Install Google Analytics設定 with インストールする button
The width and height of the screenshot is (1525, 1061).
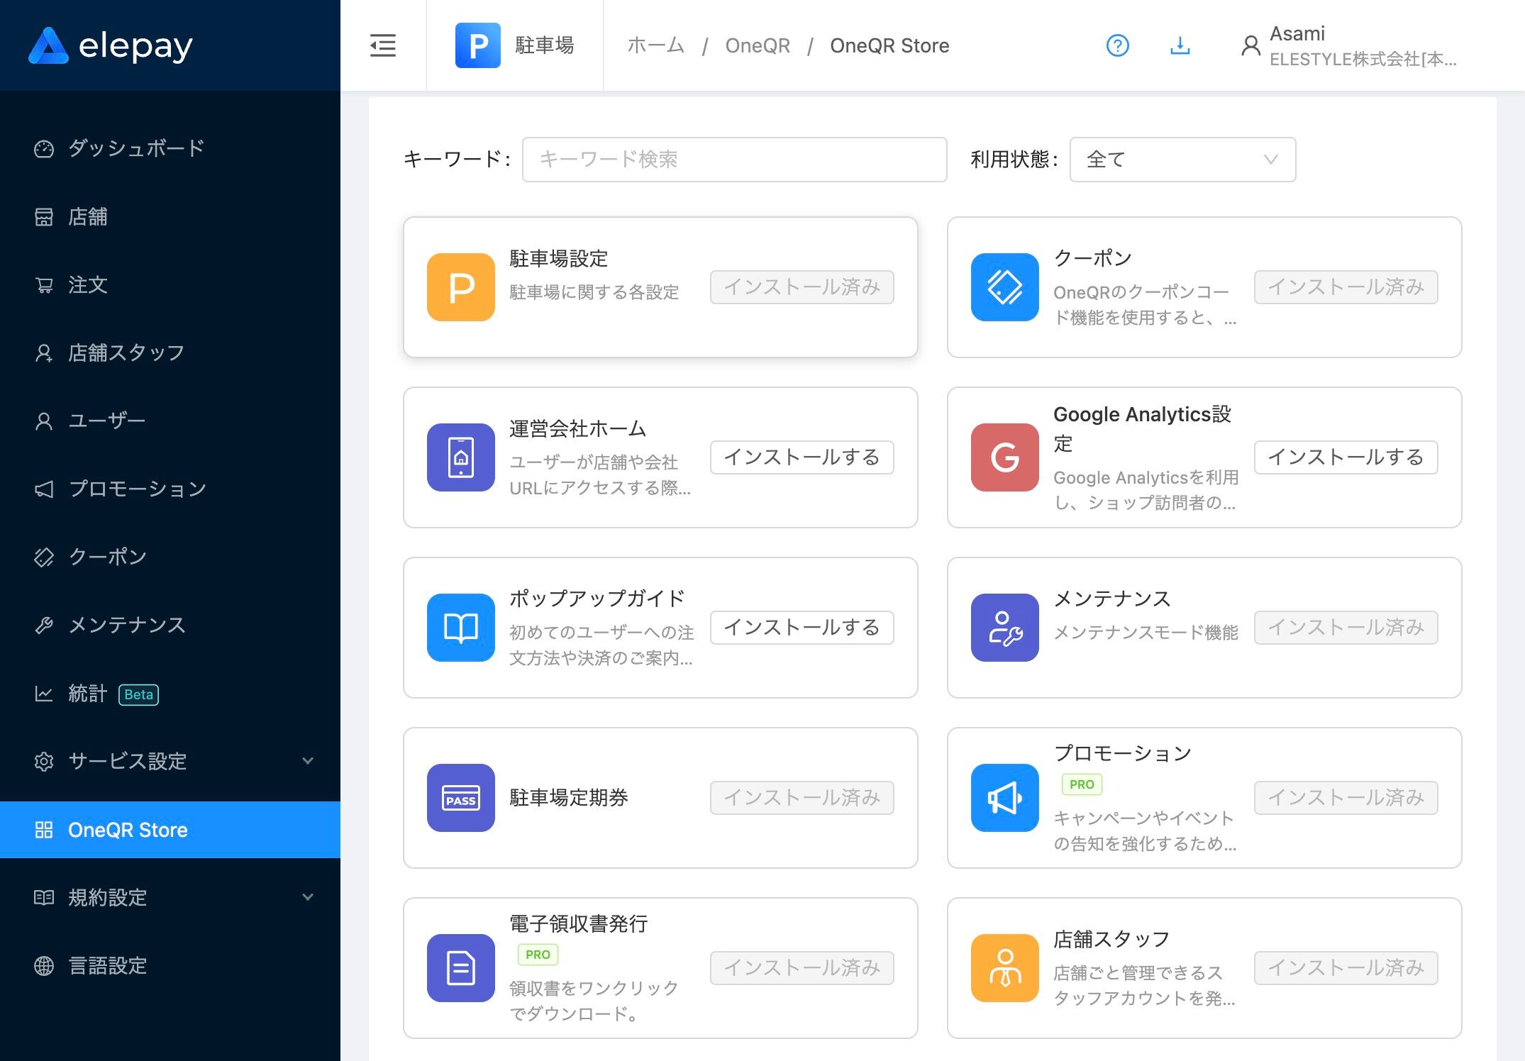click(1345, 457)
